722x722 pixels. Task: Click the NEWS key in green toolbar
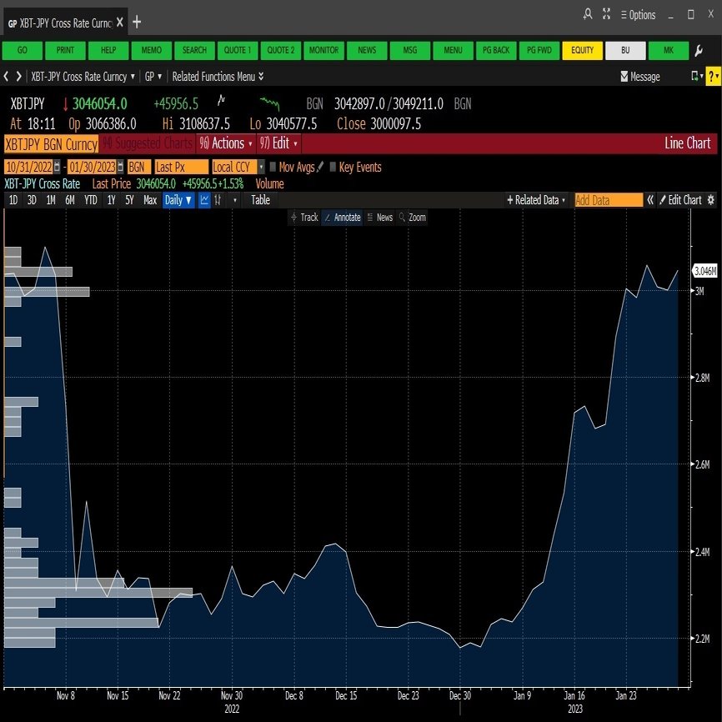pos(367,50)
